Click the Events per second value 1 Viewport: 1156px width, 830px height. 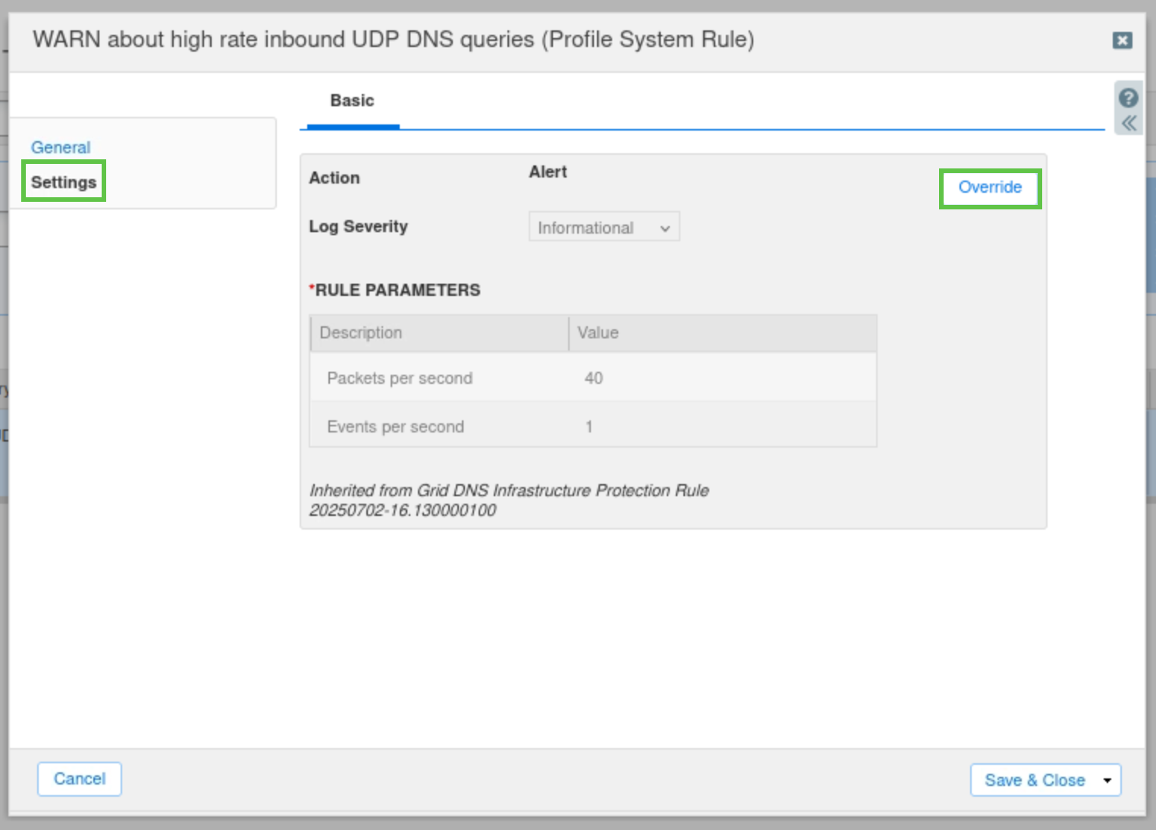(x=589, y=427)
